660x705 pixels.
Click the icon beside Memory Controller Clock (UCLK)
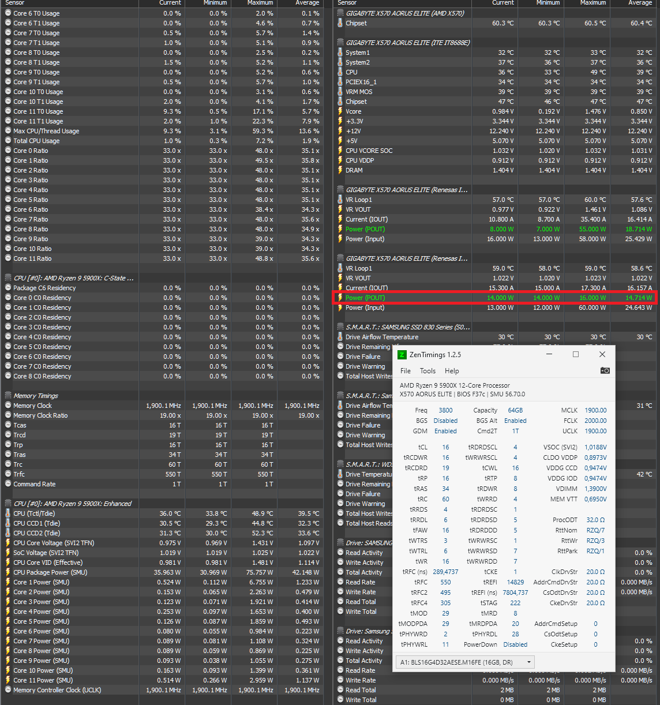pos(8,690)
